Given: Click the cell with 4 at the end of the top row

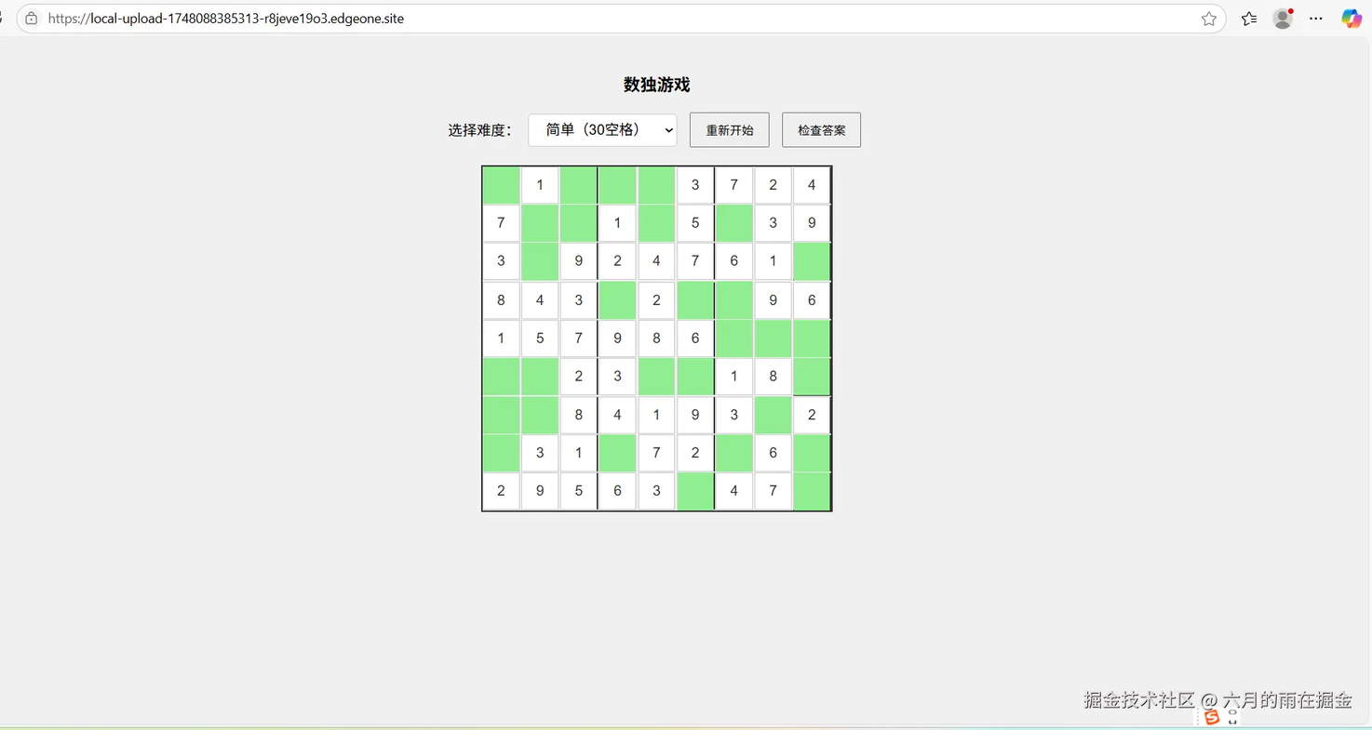Looking at the screenshot, I should [x=812, y=185].
